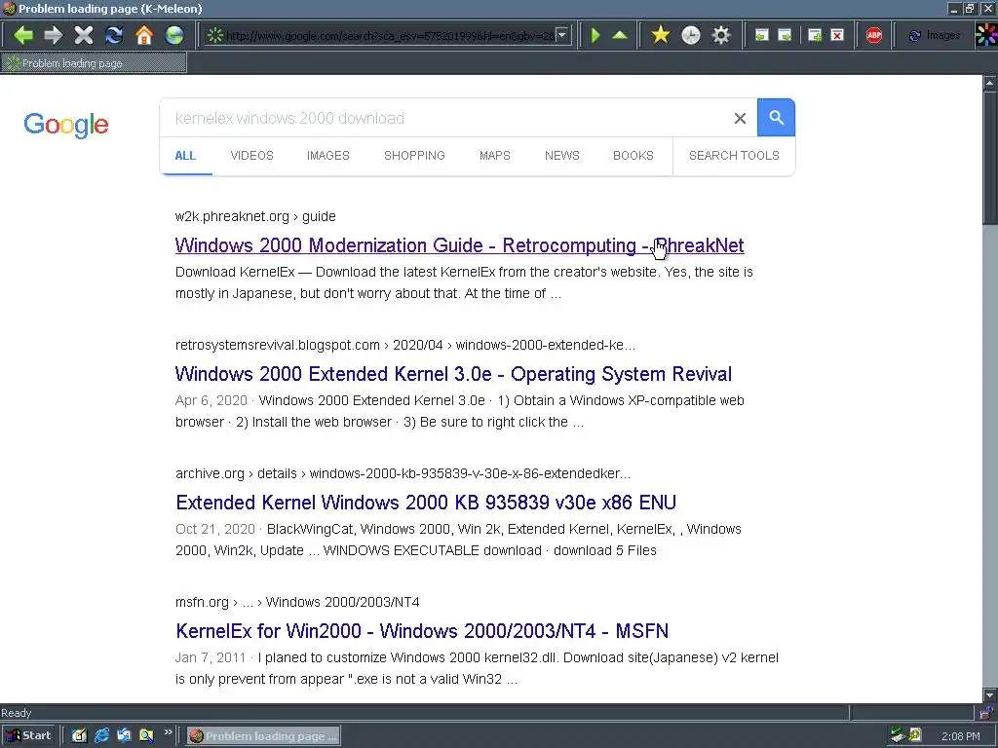Viewport: 998px width, 748px height.
Task: Click the second system tray icon
Action: point(915,735)
